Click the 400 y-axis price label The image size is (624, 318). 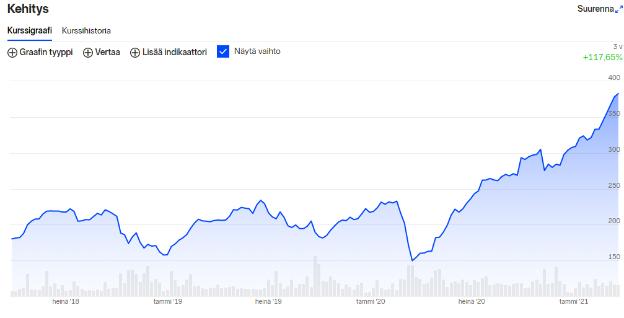click(614, 78)
